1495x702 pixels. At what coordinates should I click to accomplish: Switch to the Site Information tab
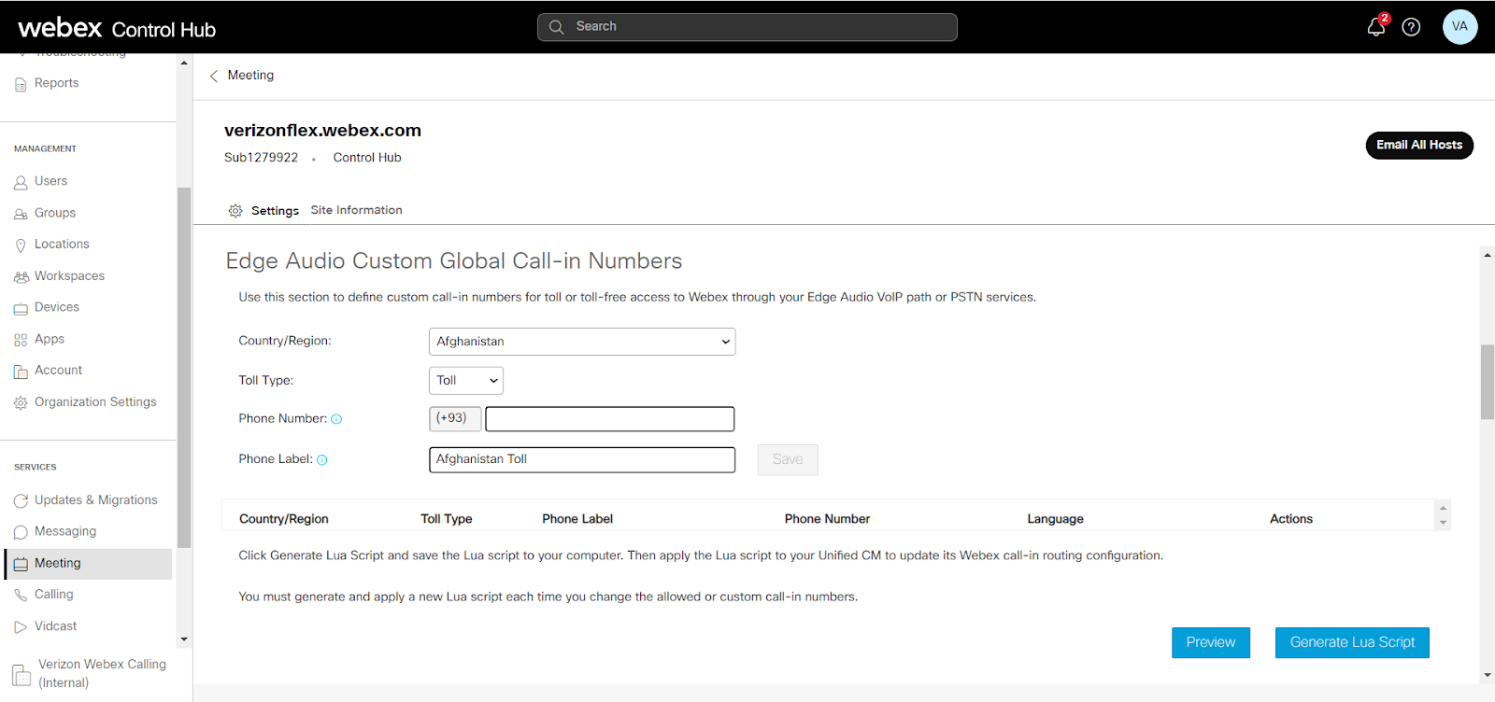(357, 210)
